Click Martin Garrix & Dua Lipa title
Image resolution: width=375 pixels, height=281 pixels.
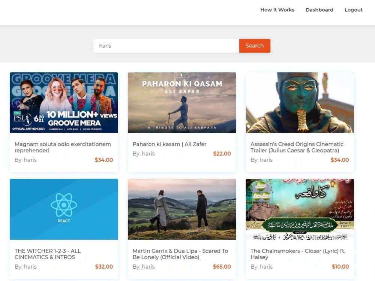(x=180, y=254)
